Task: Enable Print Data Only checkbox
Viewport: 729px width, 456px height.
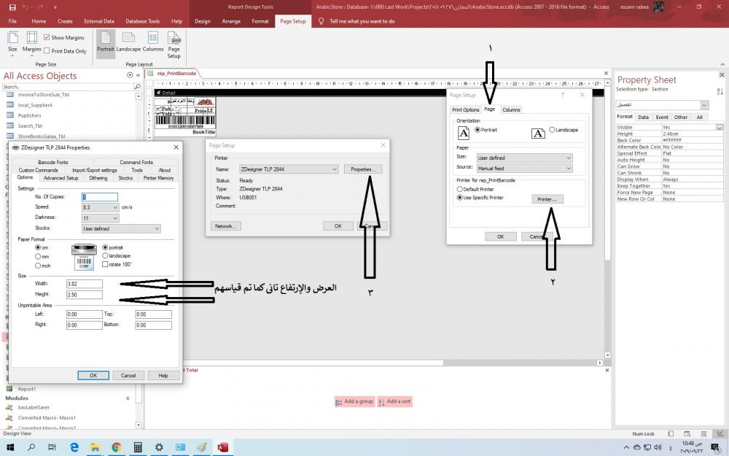Action: tap(47, 51)
